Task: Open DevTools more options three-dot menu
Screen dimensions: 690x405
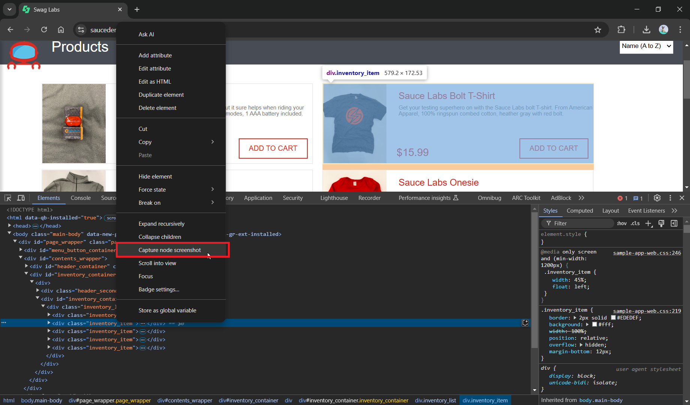Action: coord(670,198)
